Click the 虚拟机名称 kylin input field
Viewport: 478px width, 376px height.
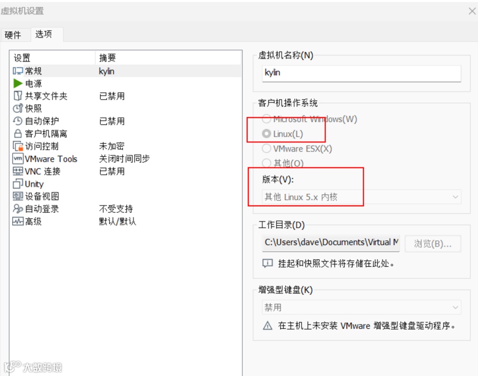[x=362, y=73]
